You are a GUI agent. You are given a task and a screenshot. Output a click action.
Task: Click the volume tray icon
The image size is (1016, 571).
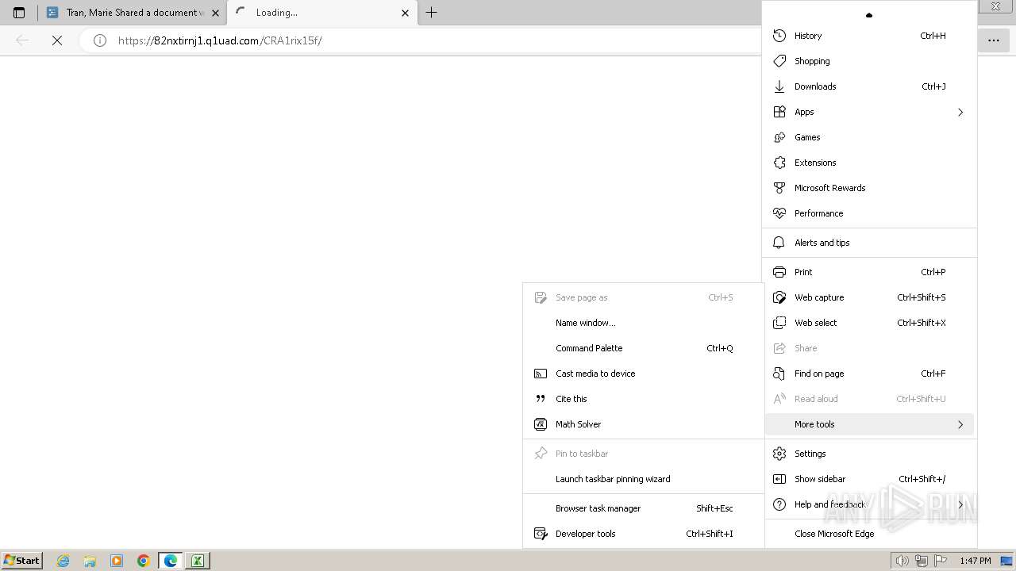(x=902, y=561)
